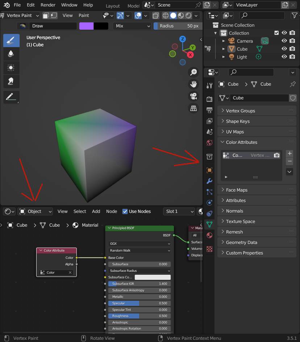This screenshot has height=342, width=300.
Task: Open the Texture properties tab icon
Action: click(x=209, y=249)
